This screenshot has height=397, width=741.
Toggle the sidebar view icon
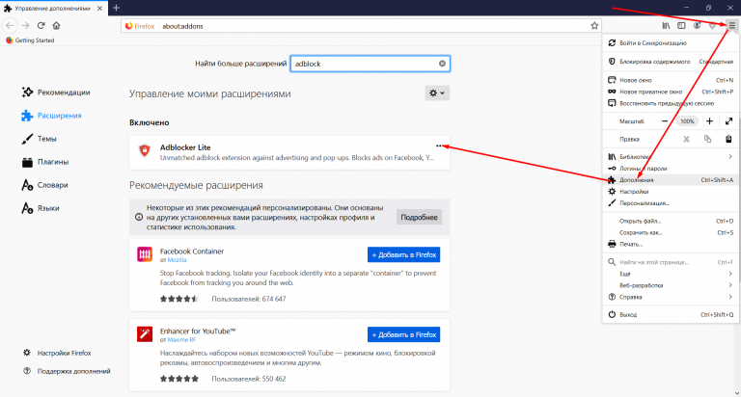click(681, 26)
